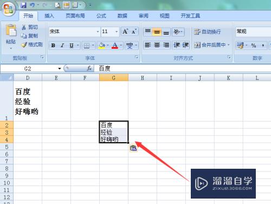
Task: Open the font name 宋体 dropdown
Action: tap(98, 31)
